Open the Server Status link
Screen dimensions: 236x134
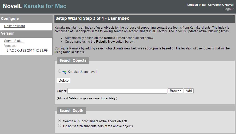point(14,41)
